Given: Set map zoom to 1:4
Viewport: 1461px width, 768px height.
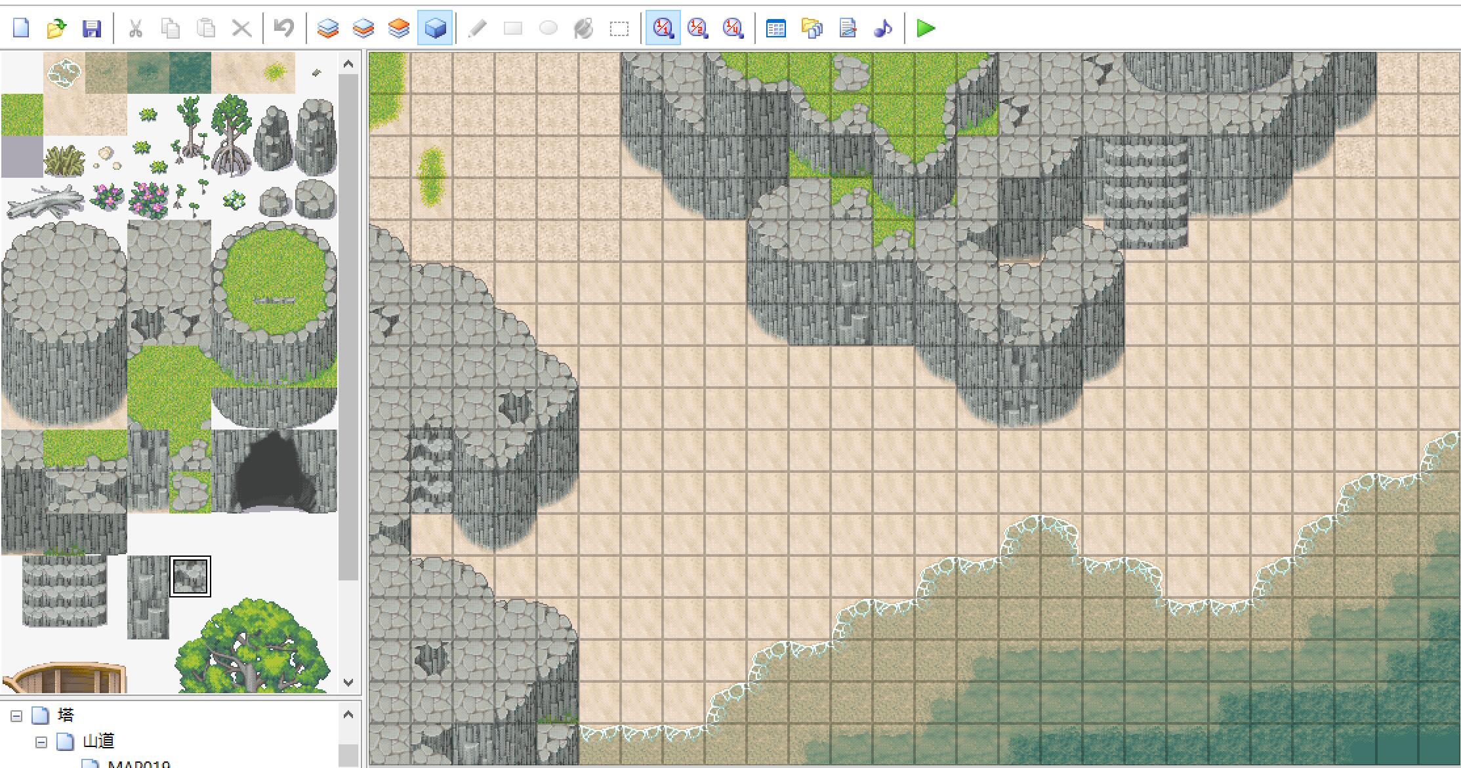Looking at the screenshot, I should (733, 28).
